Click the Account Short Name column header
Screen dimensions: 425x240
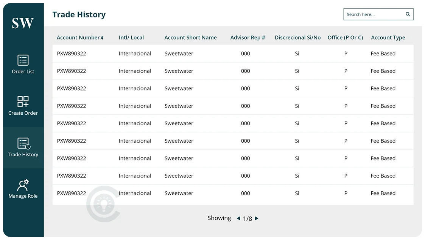(190, 38)
